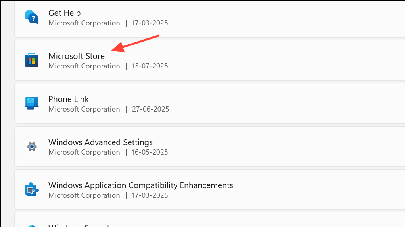Click the Windows Advanced Settings gear icon
Viewport: 405px width, 227px height.
(32, 146)
